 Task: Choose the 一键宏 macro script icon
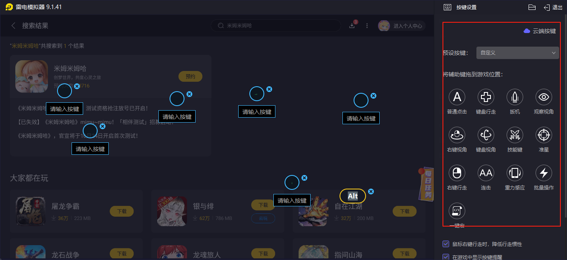[457, 211]
